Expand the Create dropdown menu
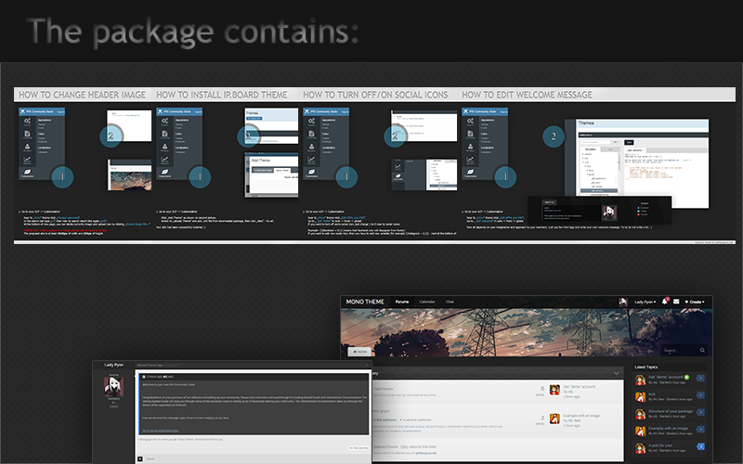The height and width of the screenshot is (464, 743). (695, 302)
